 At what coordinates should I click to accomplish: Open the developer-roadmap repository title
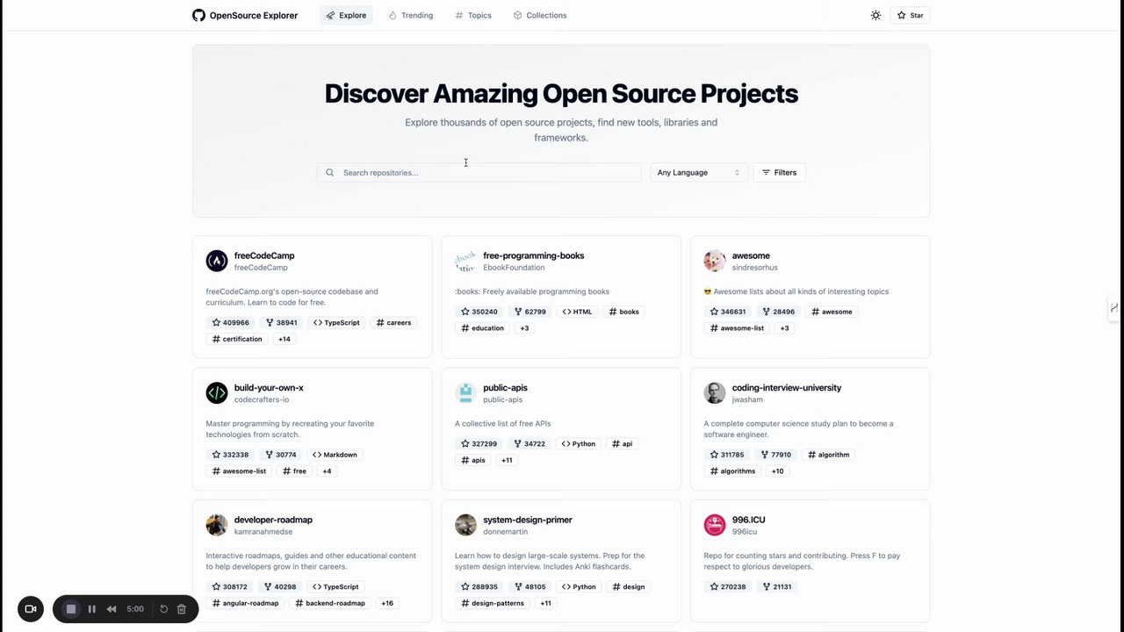(x=273, y=520)
